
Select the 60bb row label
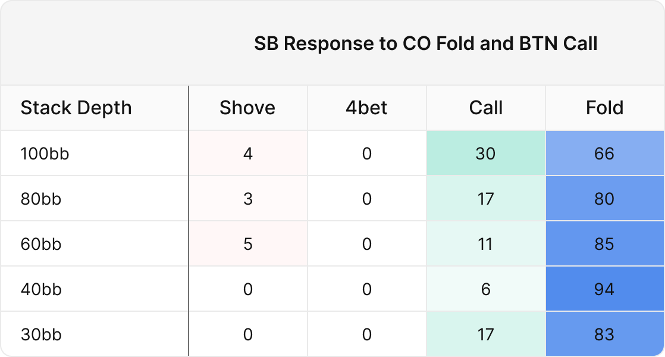click(41, 244)
